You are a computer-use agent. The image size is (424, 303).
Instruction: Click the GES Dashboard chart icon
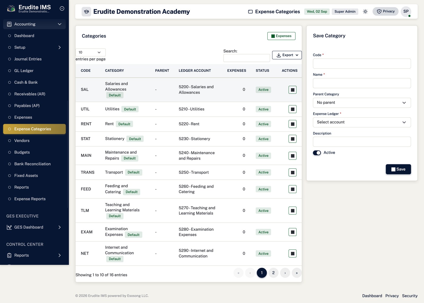point(9,227)
